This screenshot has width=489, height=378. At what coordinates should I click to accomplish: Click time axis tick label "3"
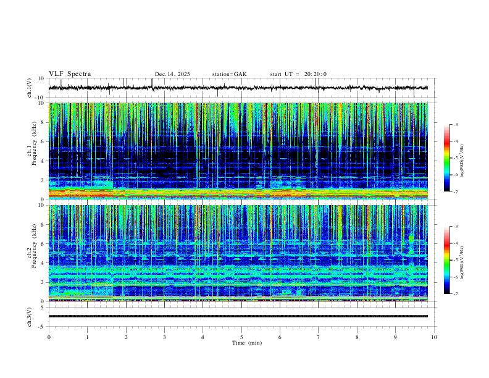click(x=164, y=337)
